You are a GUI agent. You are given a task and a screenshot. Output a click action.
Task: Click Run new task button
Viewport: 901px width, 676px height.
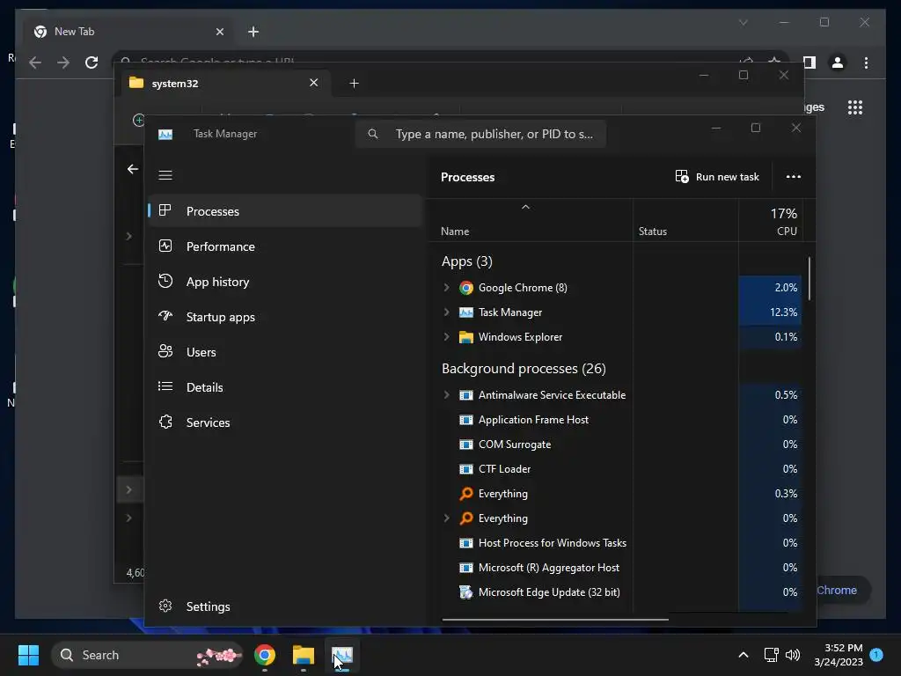click(717, 177)
